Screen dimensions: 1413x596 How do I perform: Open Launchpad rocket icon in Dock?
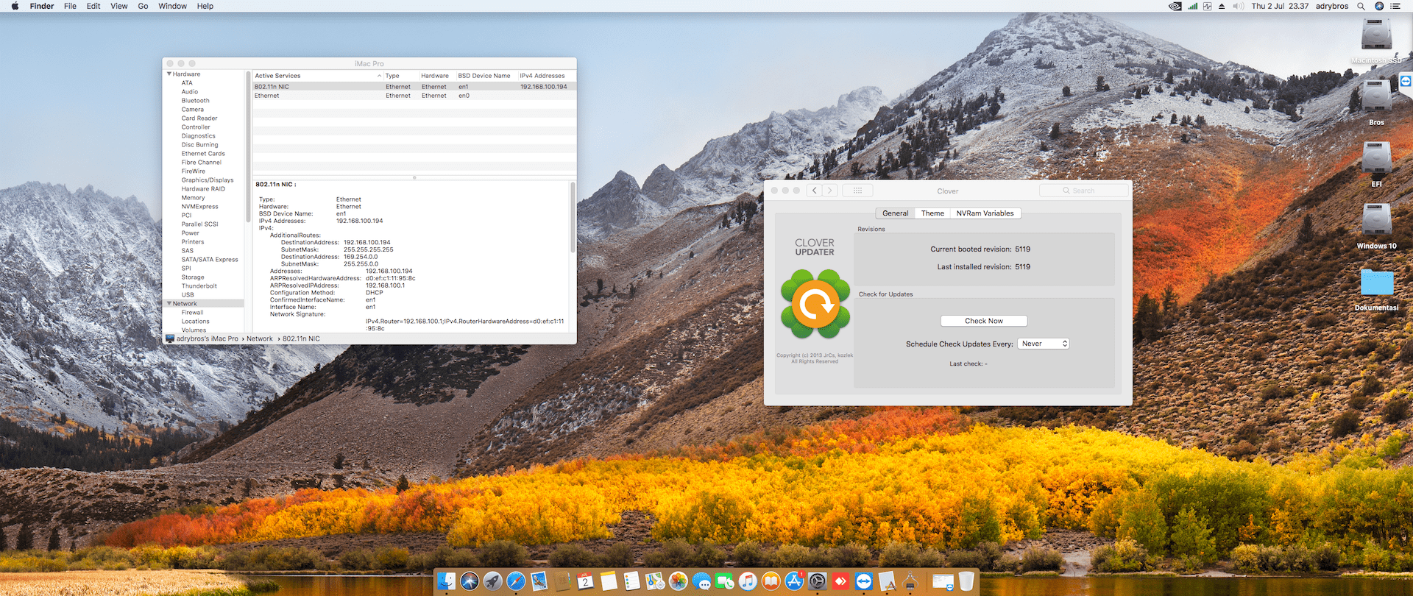click(492, 581)
